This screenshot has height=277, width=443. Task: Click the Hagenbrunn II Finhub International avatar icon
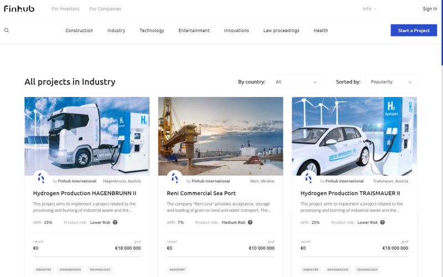pos(41,178)
